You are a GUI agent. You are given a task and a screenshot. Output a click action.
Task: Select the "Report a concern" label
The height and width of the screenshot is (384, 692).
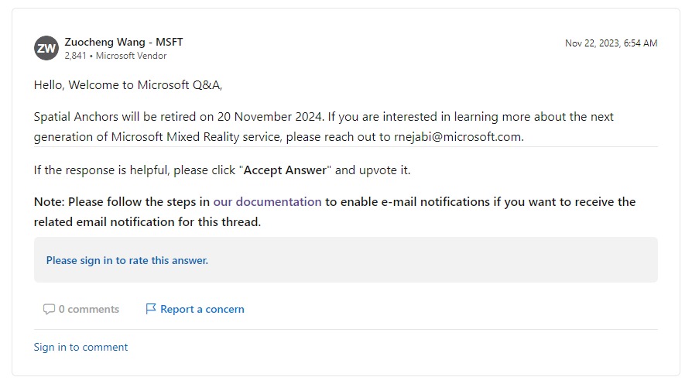coord(202,309)
